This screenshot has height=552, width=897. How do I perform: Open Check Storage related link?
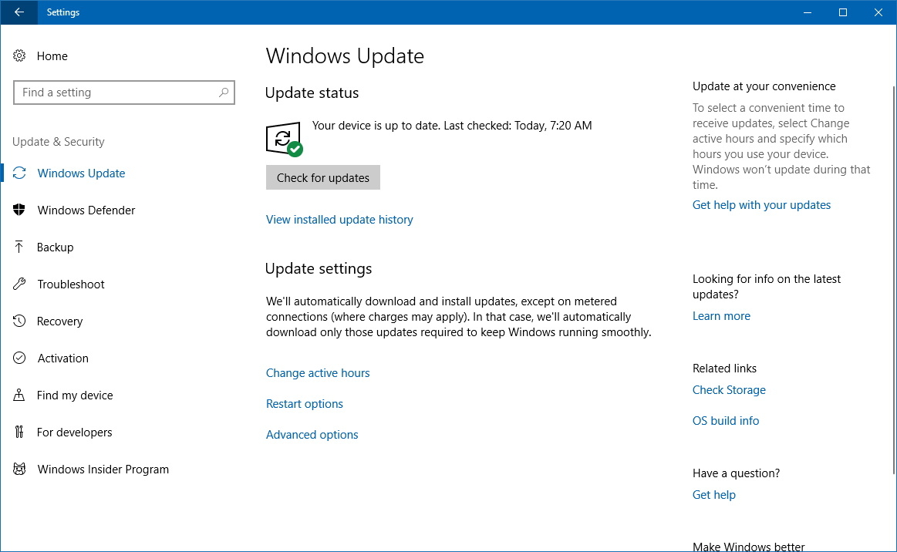click(729, 390)
